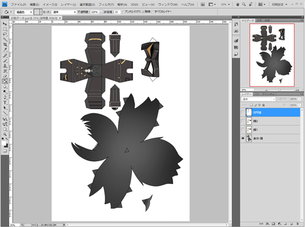This screenshot has height=227, width=305.
Task: Click the Navigator zoom slider handle
Action: click(x=279, y=90)
